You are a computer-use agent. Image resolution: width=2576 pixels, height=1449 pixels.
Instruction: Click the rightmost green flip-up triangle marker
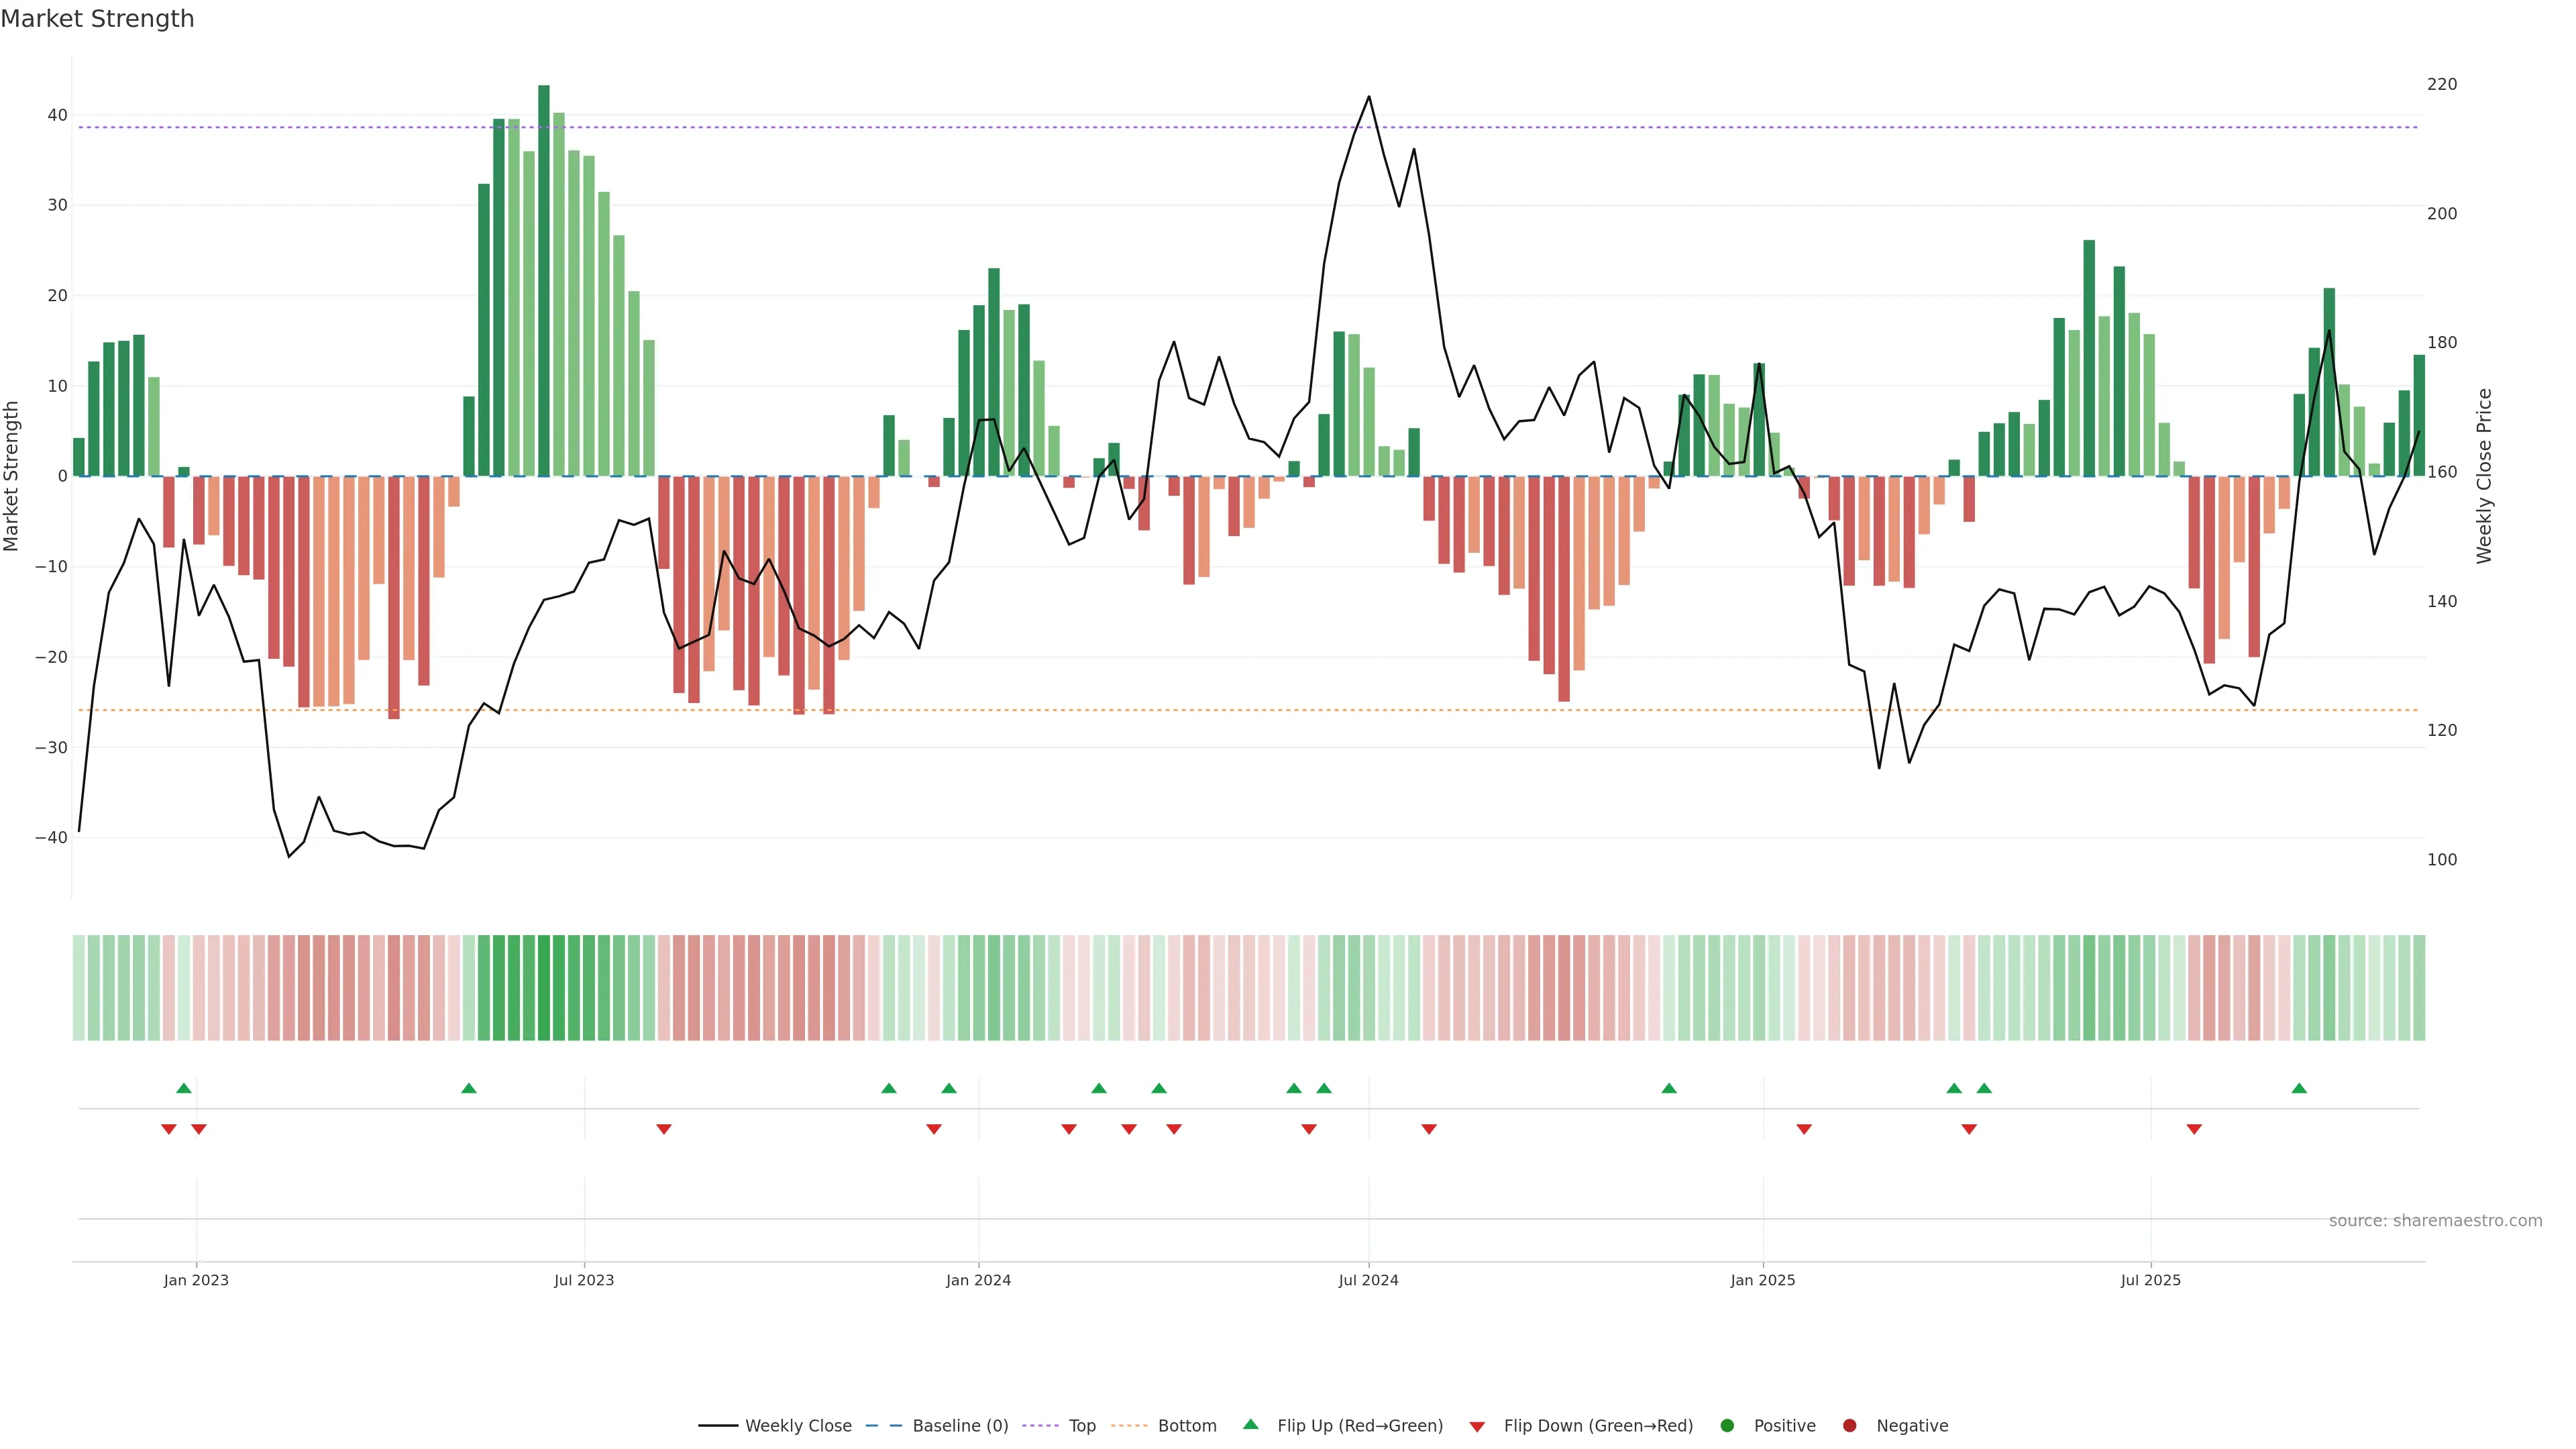pos(2299,1088)
